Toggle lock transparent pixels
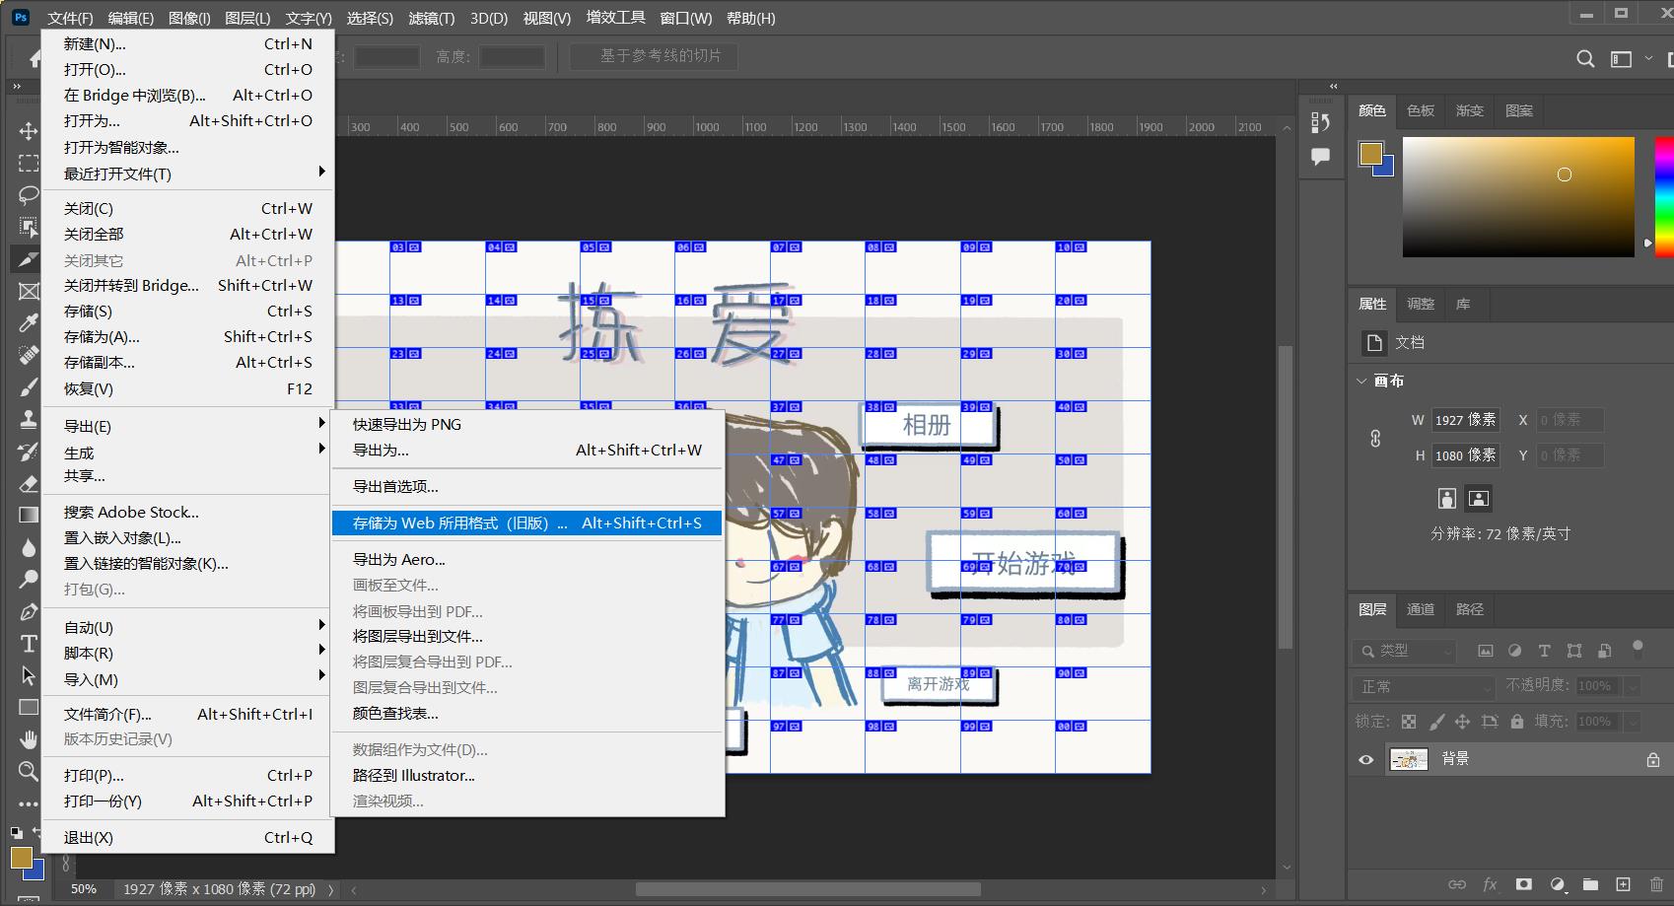The height and width of the screenshot is (906, 1674). tap(1409, 722)
